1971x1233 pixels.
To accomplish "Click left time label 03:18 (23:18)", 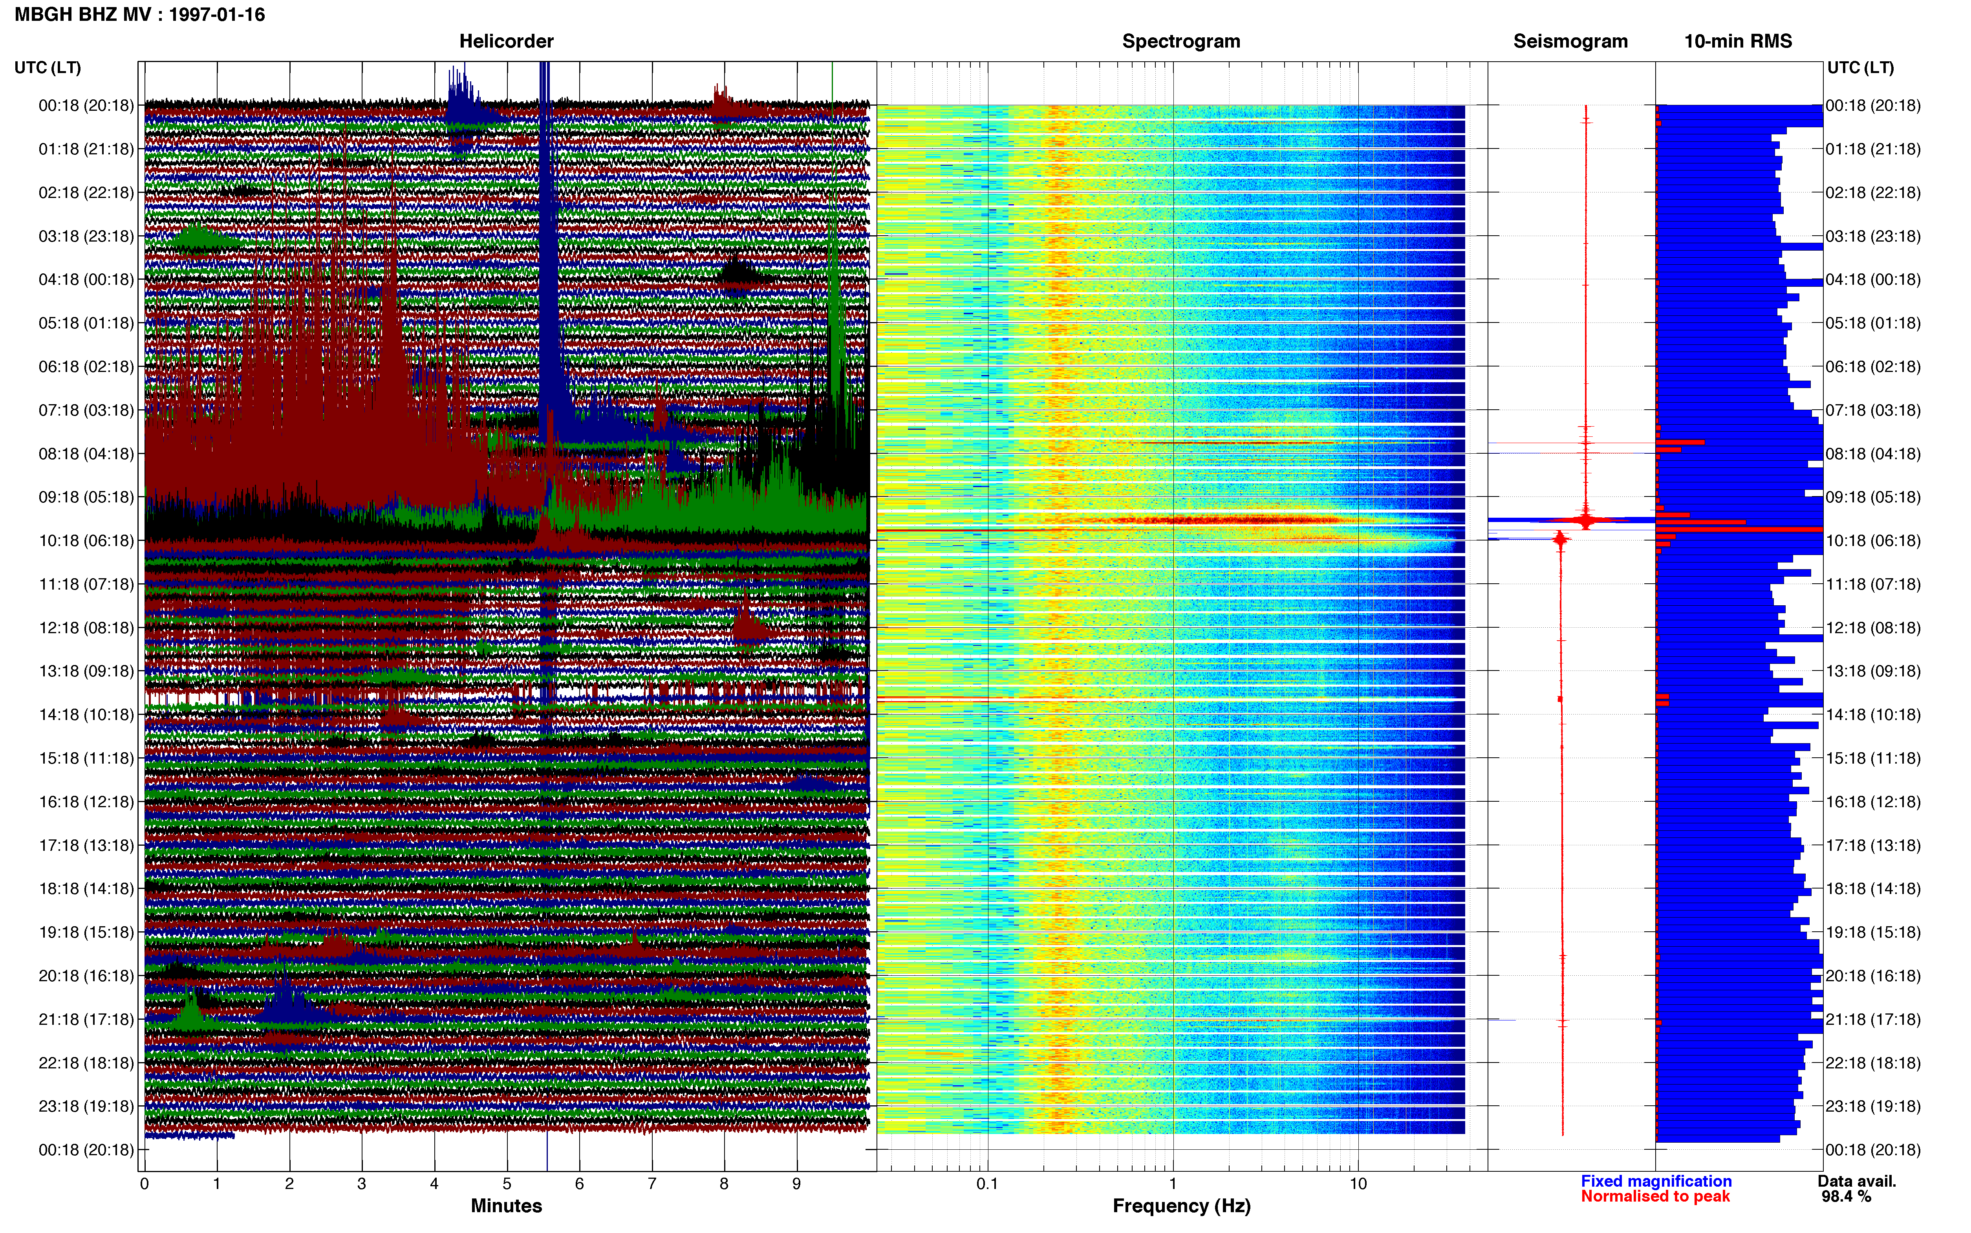I will [x=86, y=236].
